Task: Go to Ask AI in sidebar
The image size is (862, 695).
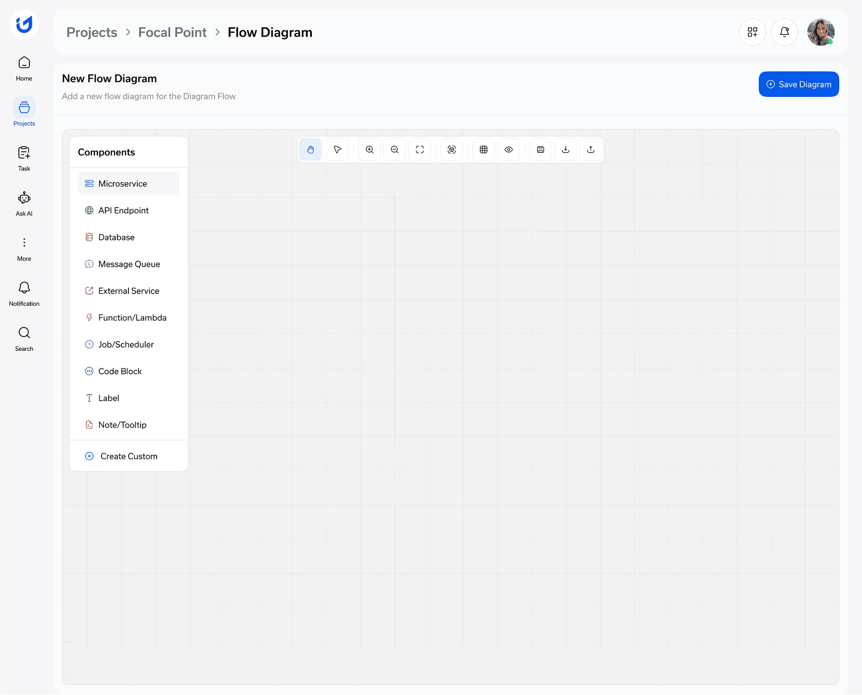Action: click(x=24, y=203)
